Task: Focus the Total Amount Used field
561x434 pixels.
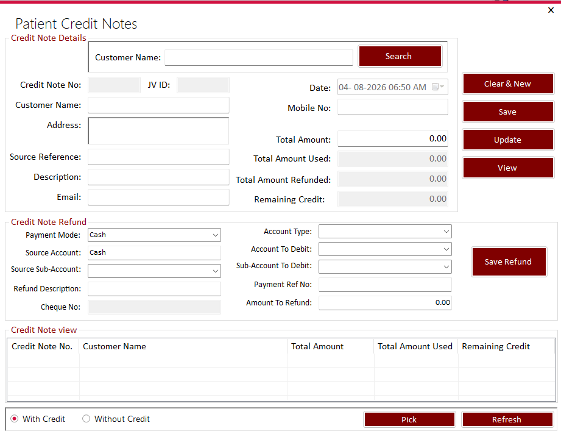Action: (x=392, y=158)
